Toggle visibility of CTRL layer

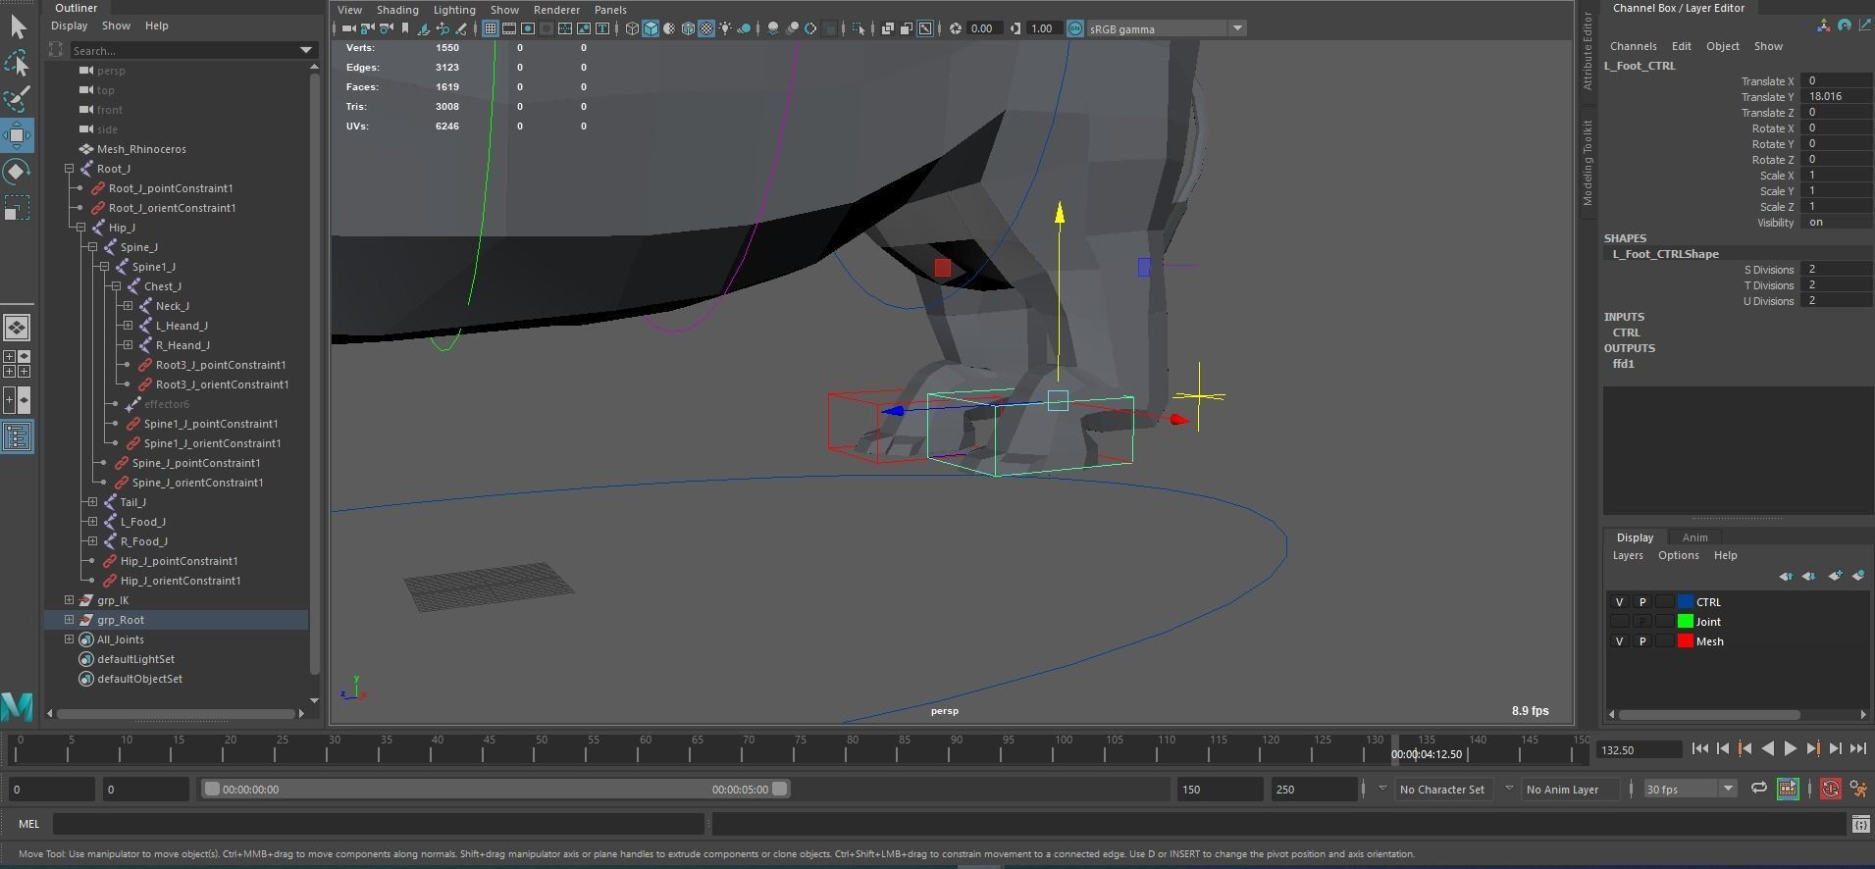pos(1619,602)
